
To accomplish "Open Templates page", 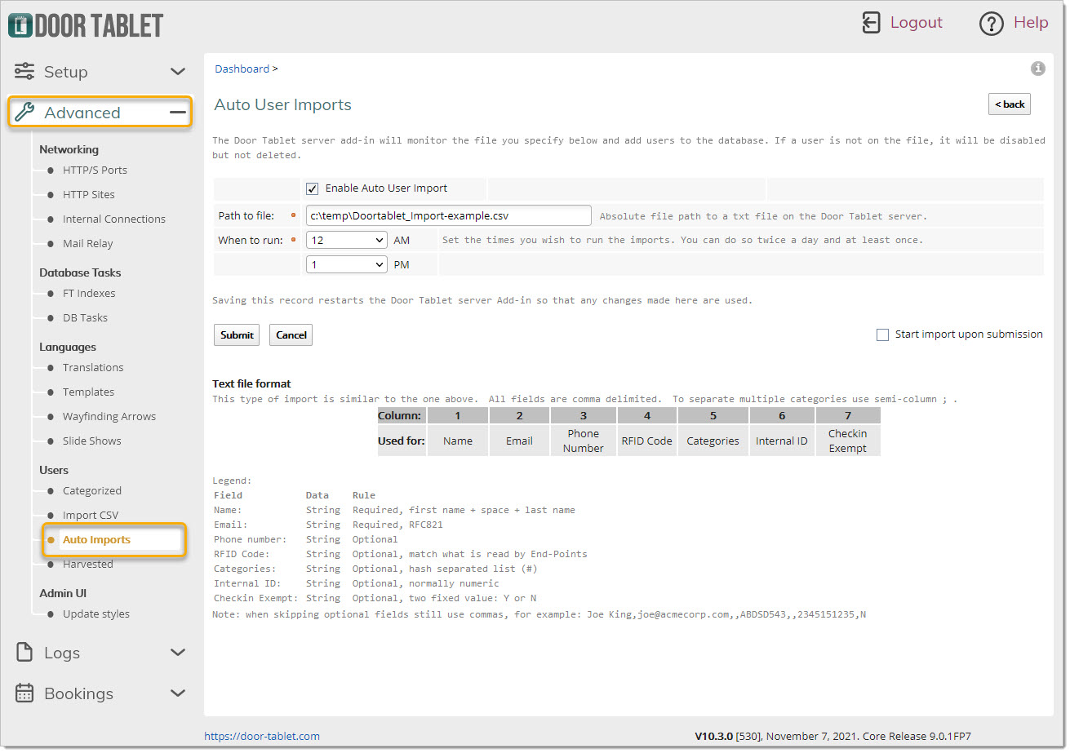I will (x=89, y=392).
